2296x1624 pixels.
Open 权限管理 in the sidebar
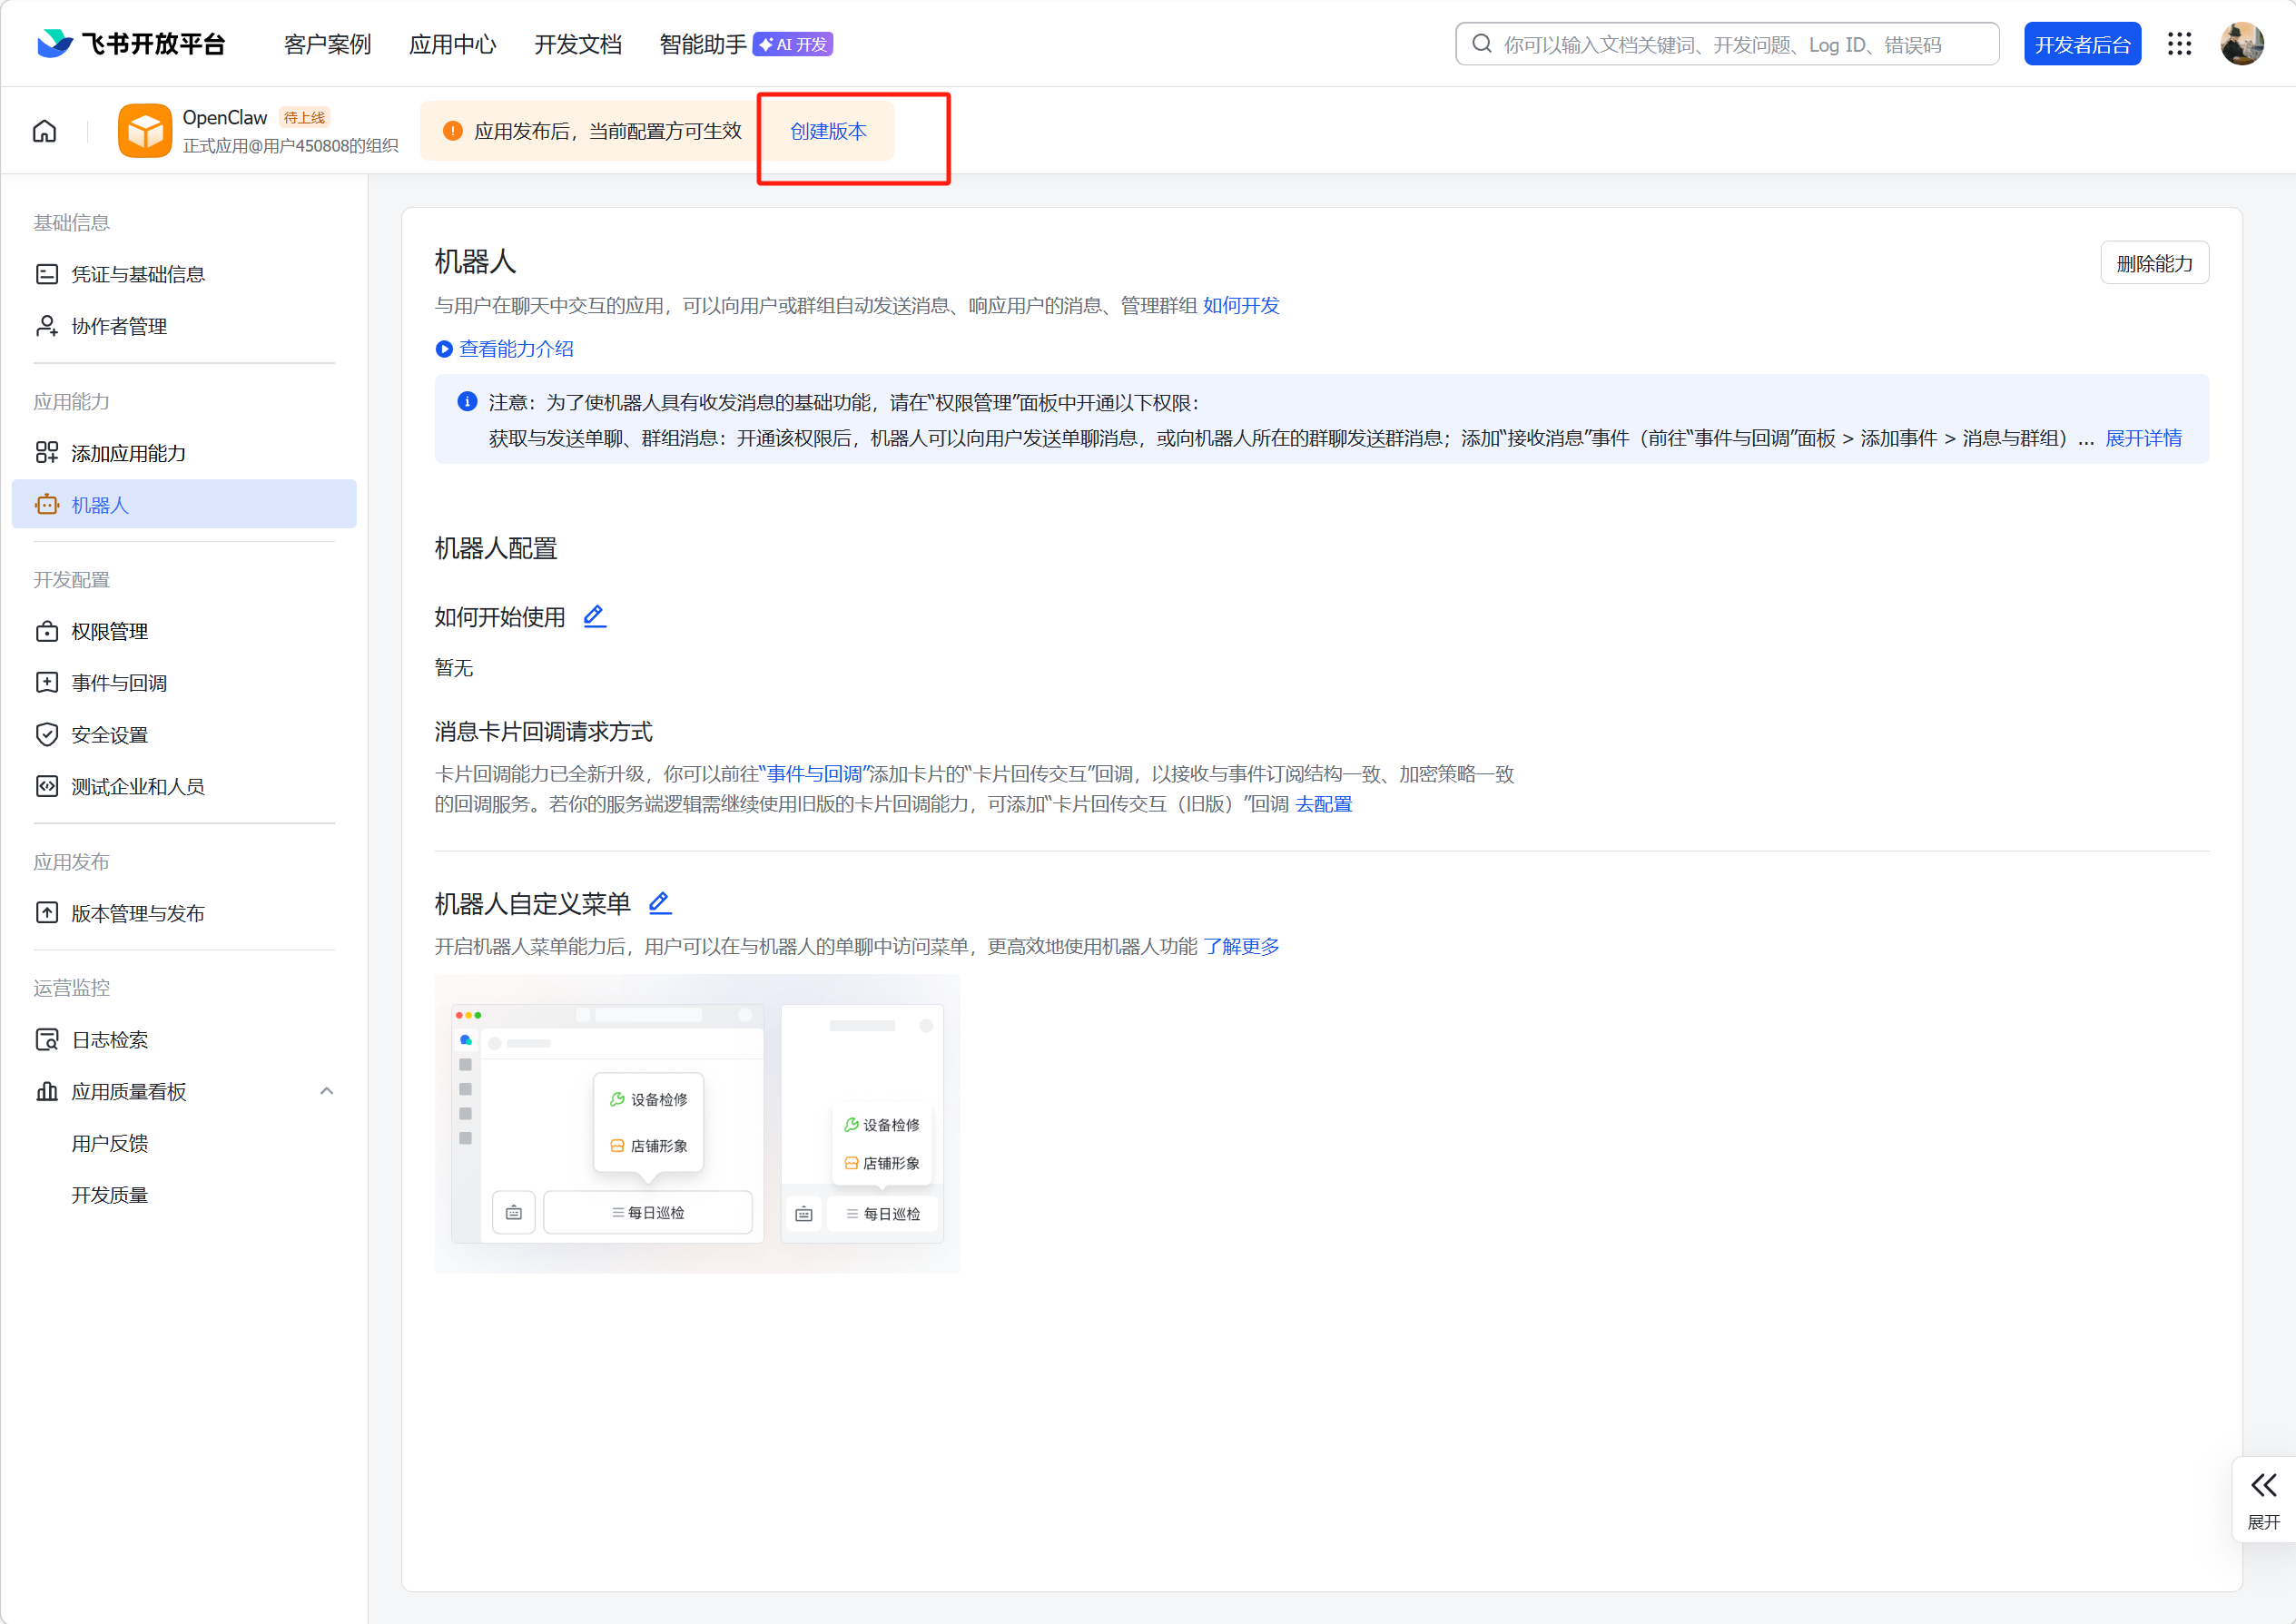click(109, 632)
